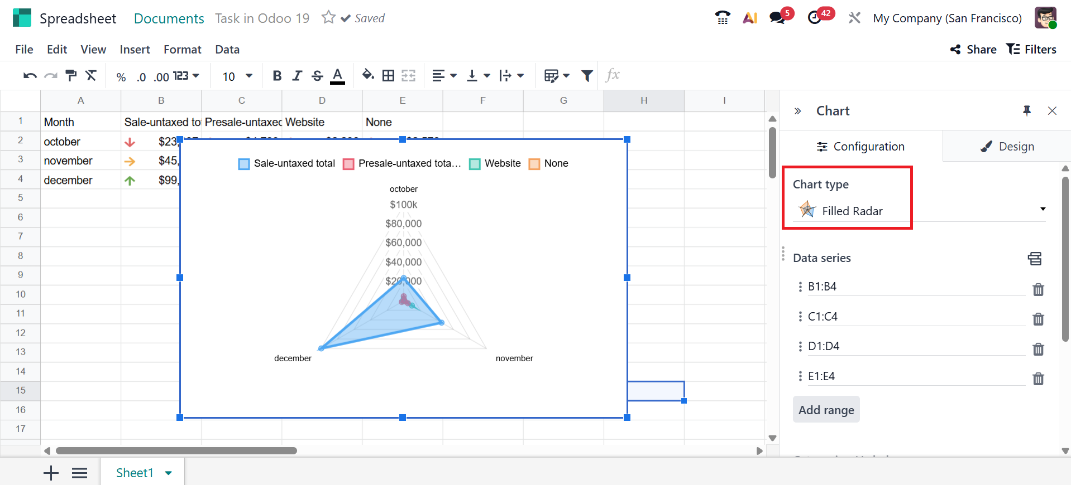Open the AI assistant icon

click(750, 18)
